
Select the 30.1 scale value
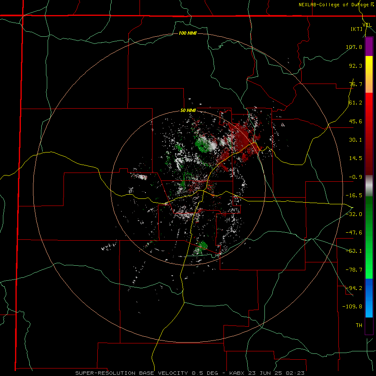[x=356, y=140]
